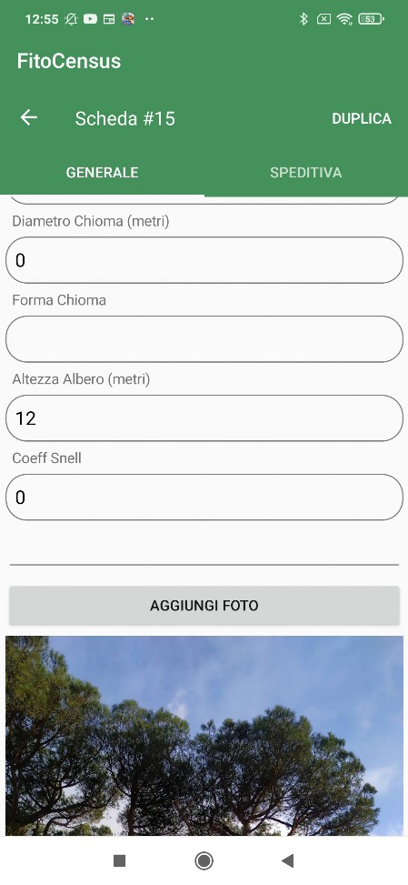Tap the DUPLICA button
408x885 pixels.
pyautogui.click(x=362, y=118)
